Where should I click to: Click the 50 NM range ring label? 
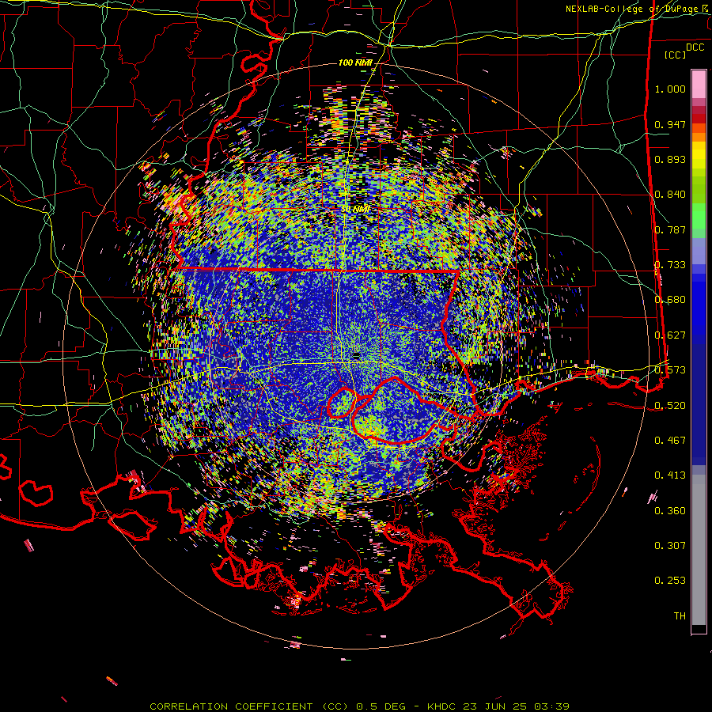pos(355,210)
